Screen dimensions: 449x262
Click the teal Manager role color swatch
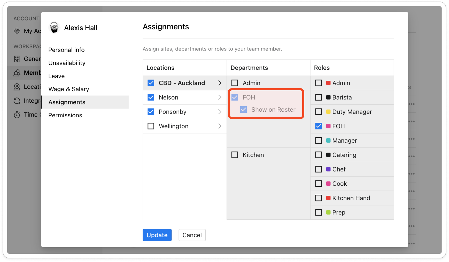point(328,140)
